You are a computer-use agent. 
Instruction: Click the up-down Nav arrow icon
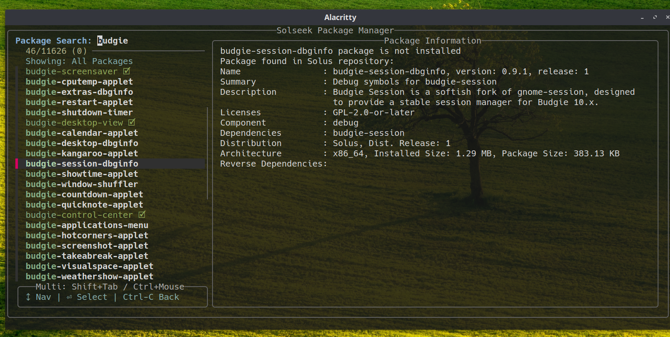click(x=28, y=297)
